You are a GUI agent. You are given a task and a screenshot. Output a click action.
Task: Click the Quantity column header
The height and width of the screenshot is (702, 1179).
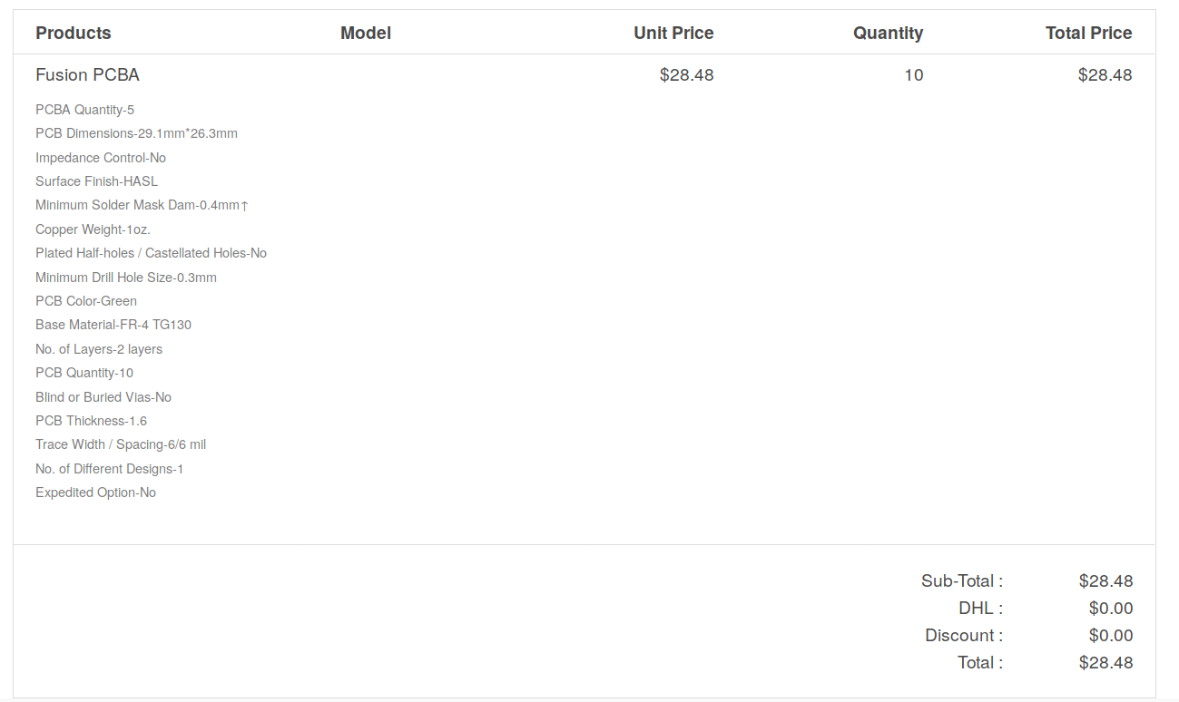coord(888,34)
